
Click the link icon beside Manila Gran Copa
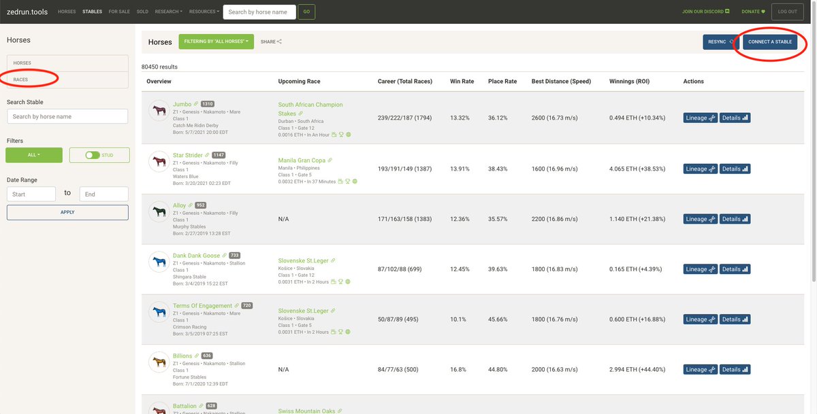[x=330, y=160]
